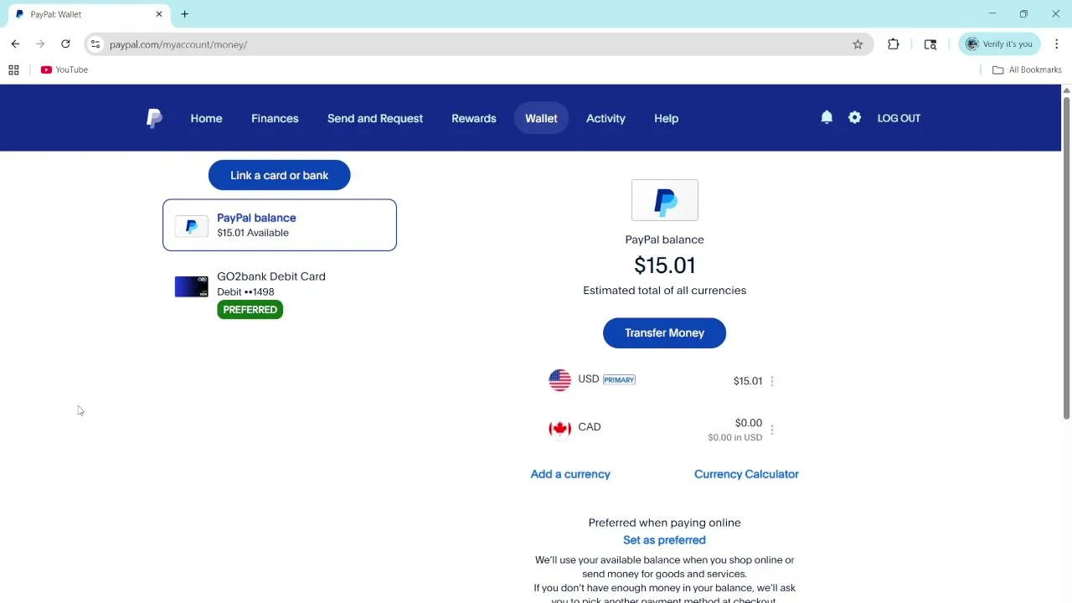Open Chrome three-dot menu

[1057, 44]
